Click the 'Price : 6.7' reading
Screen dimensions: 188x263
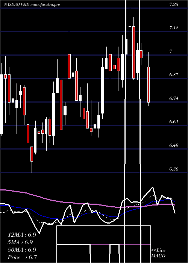pyautogui.click(x=23, y=257)
